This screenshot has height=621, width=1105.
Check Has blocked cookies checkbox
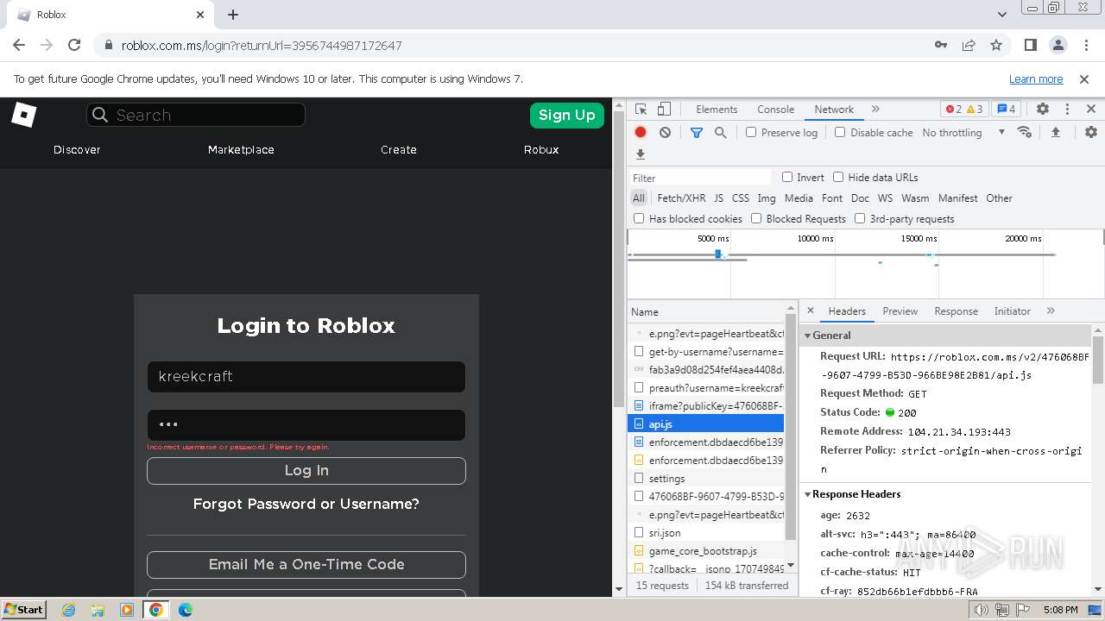[x=639, y=218]
